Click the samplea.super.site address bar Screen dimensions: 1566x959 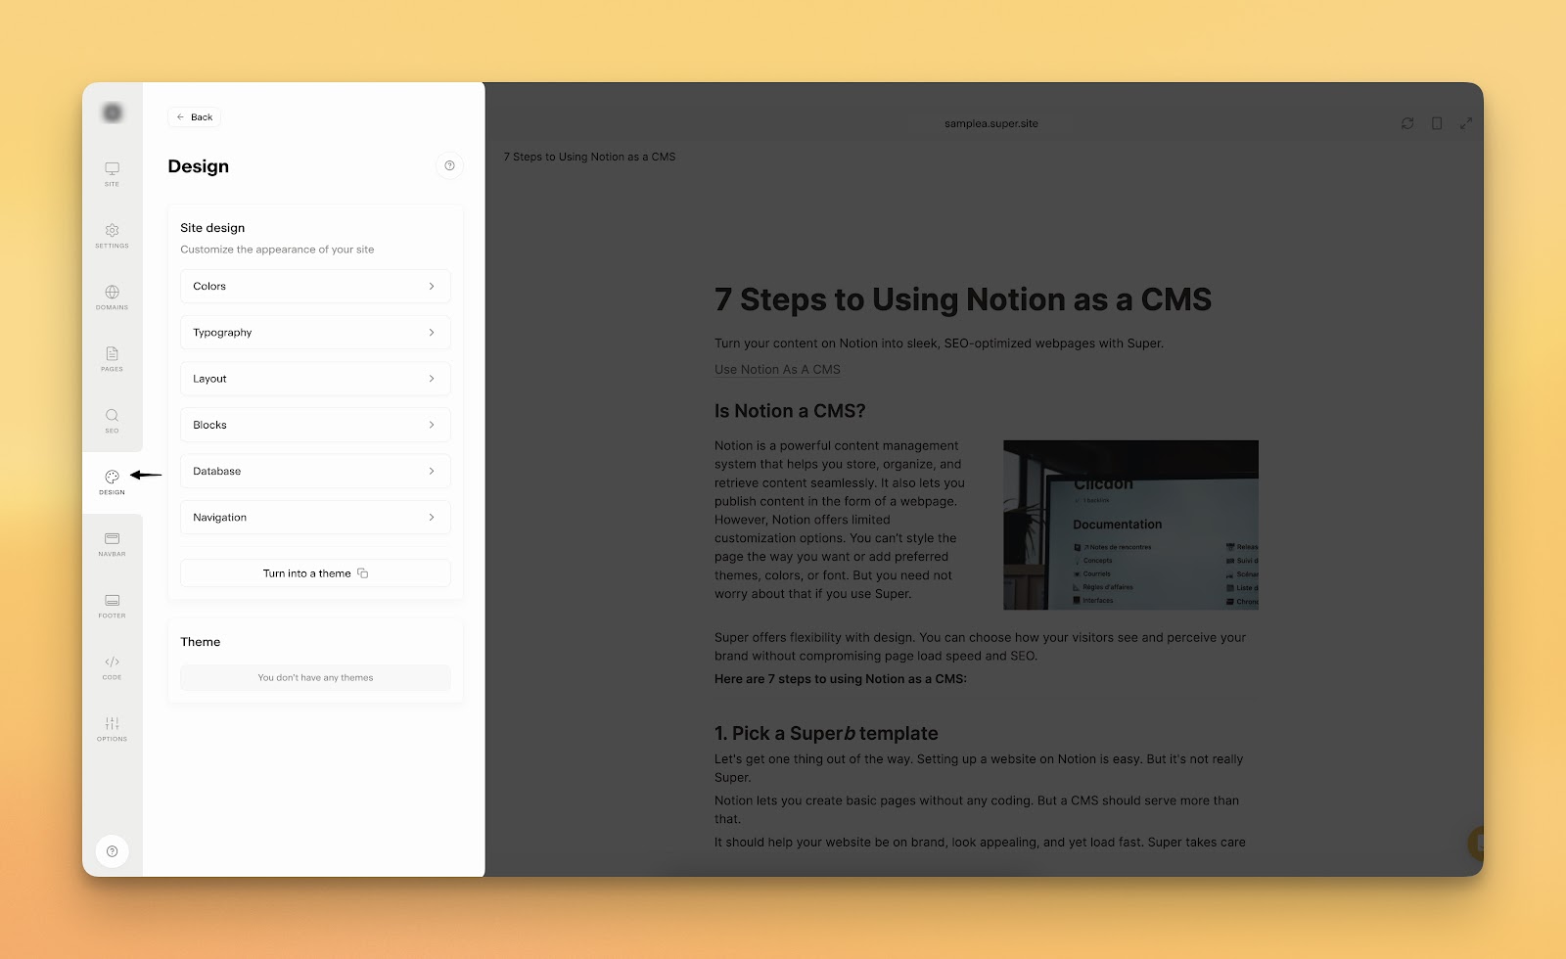click(x=991, y=123)
